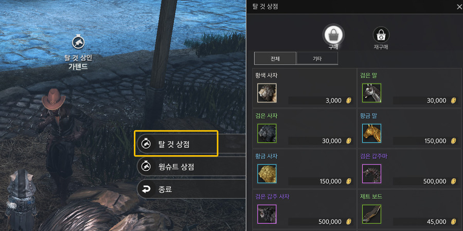Screen dimensions: 463x231
Task: Close the 탈 것 상점 window
Action: 459,7
